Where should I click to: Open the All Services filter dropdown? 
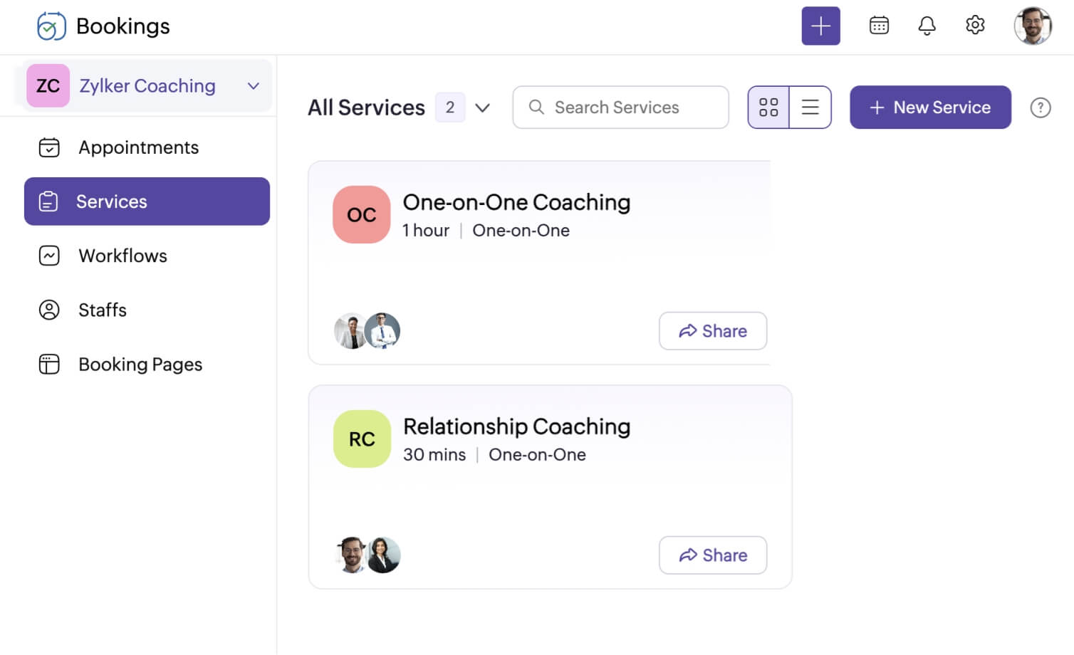pos(483,108)
